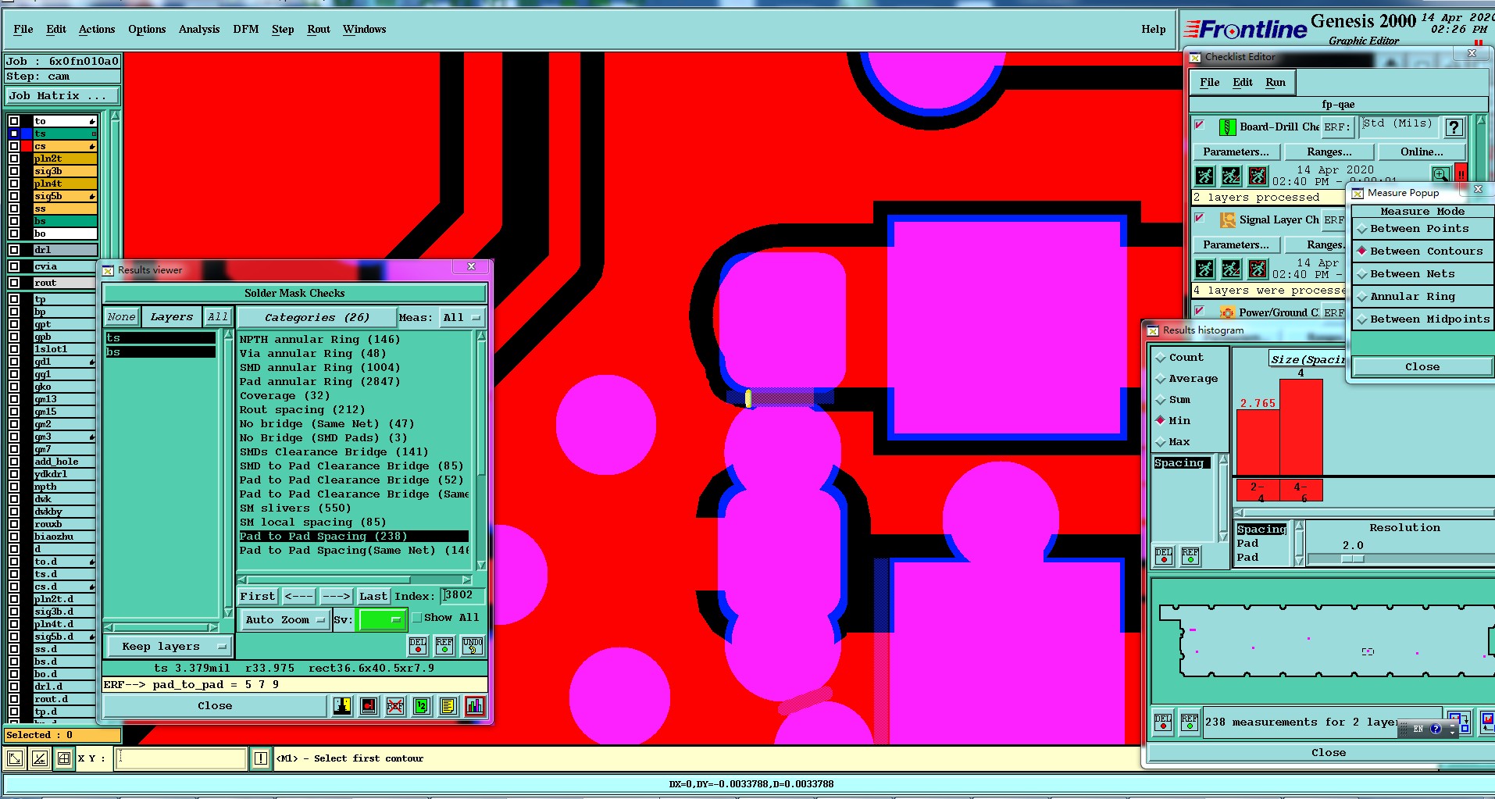Open the Job Matrix ... selector
1495x799 pixels.
click(x=62, y=96)
